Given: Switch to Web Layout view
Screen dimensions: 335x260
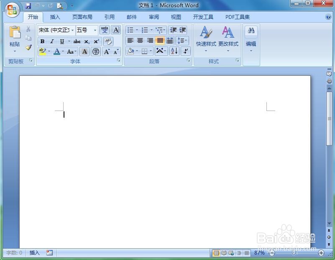Looking at the screenshot, I should (x=231, y=253).
